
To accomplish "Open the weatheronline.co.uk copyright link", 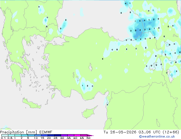I will click(x=157, y=136).
